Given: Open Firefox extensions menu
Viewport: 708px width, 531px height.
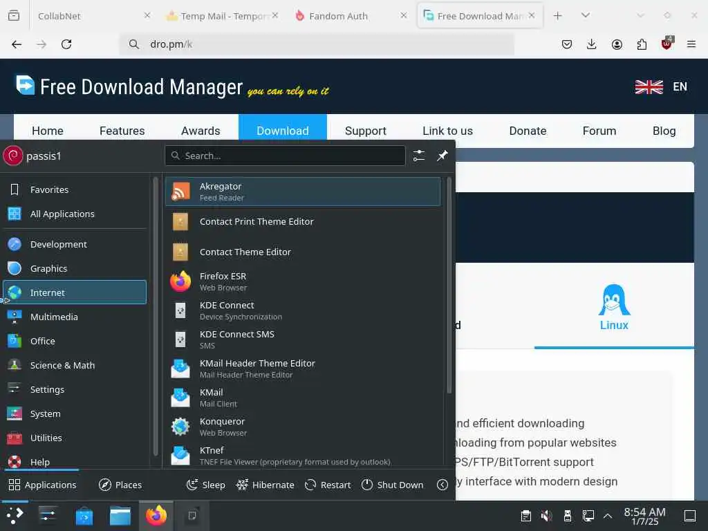Looking at the screenshot, I should 642,44.
